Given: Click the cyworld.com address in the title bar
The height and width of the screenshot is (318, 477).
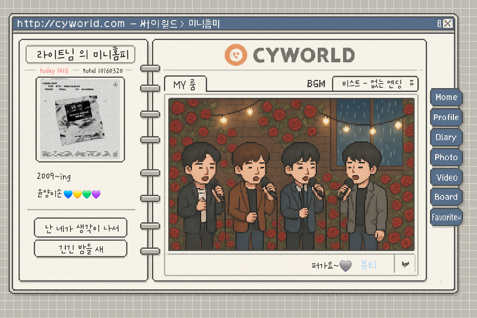Looking at the screenshot, I should 71,24.
